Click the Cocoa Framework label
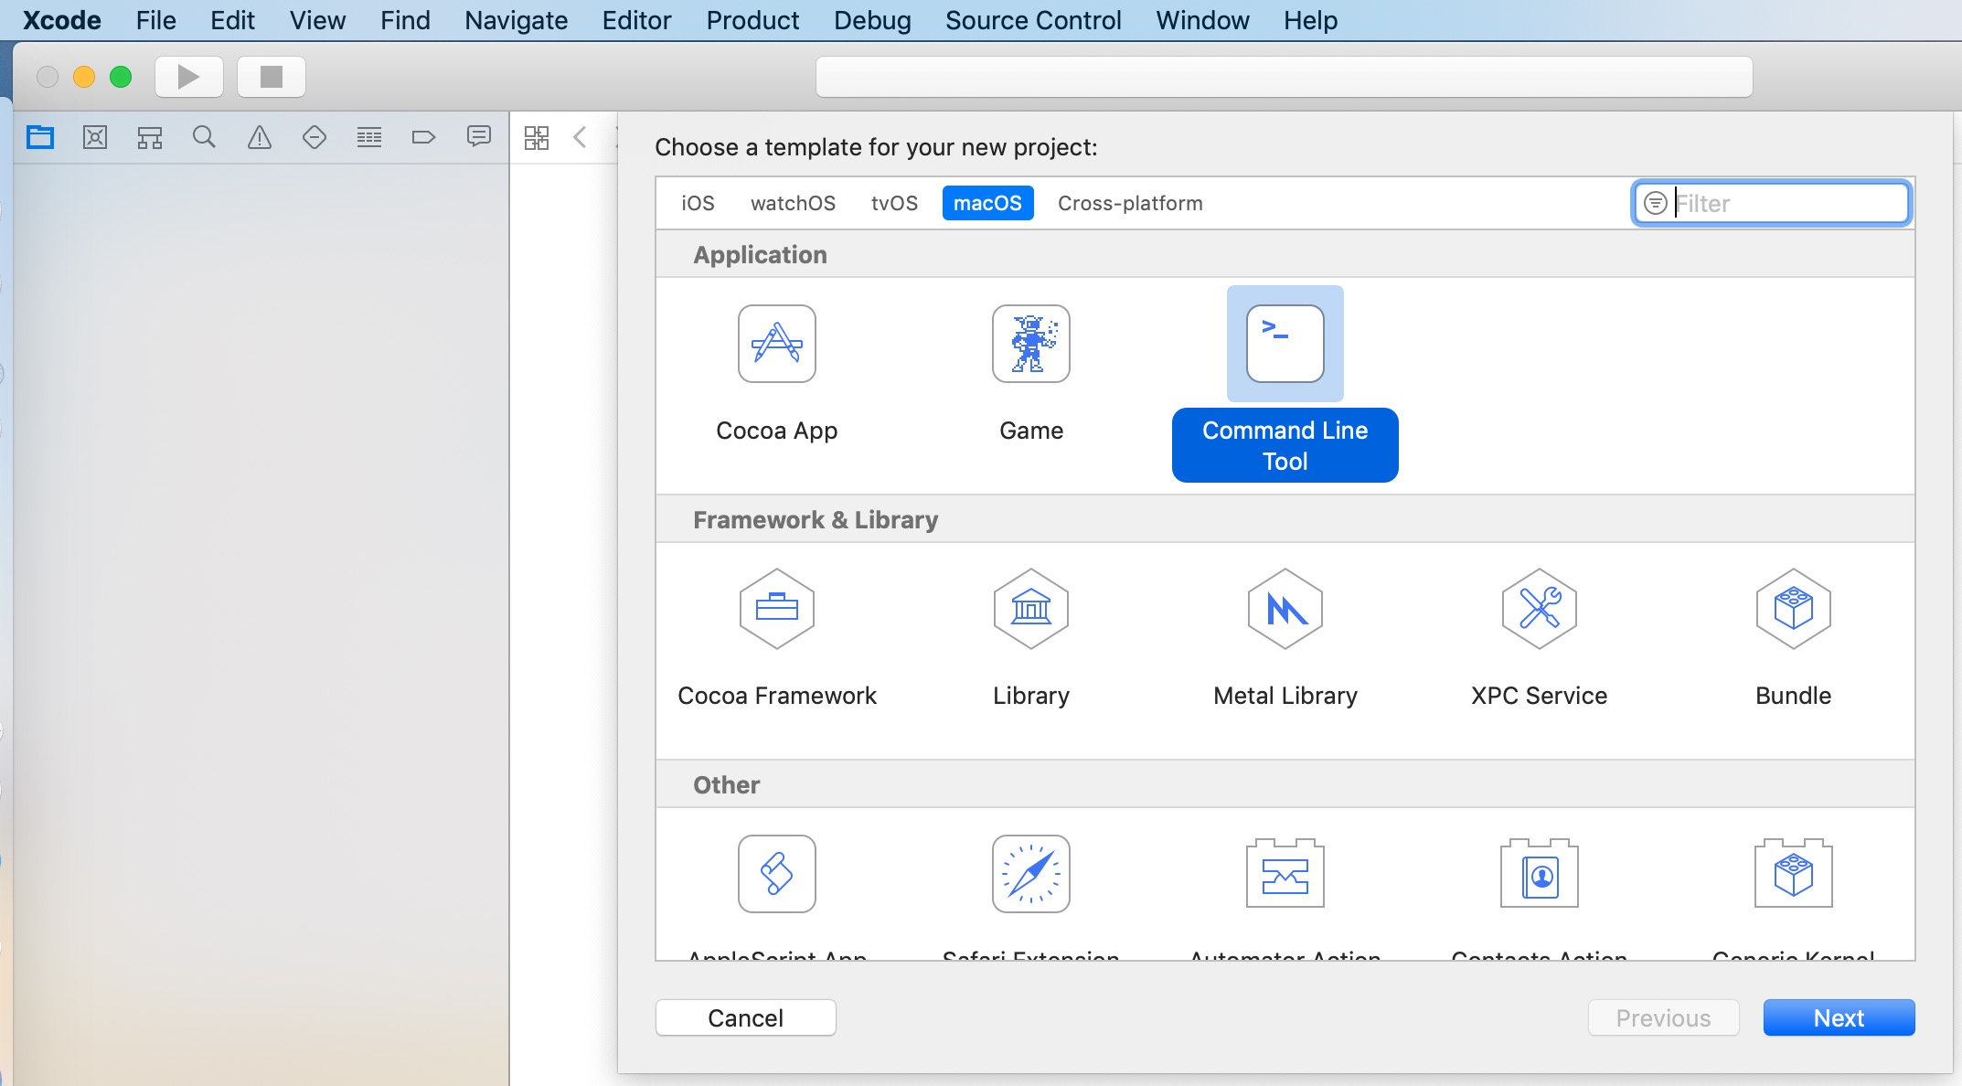The image size is (1962, 1086). click(777, 696)
